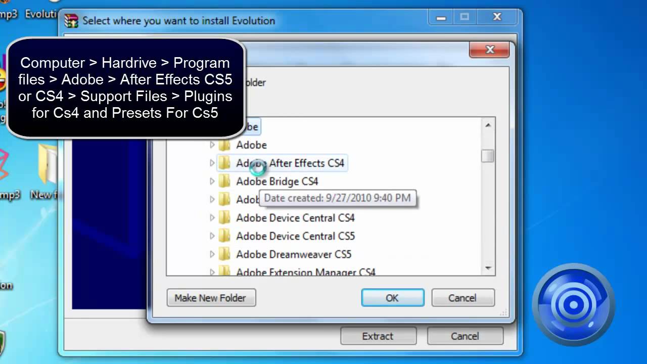Select the Adobe Device Central CS5 folder icon
Image resolution: width=647 pixels, height=364 pixels.
coord(224,236)
